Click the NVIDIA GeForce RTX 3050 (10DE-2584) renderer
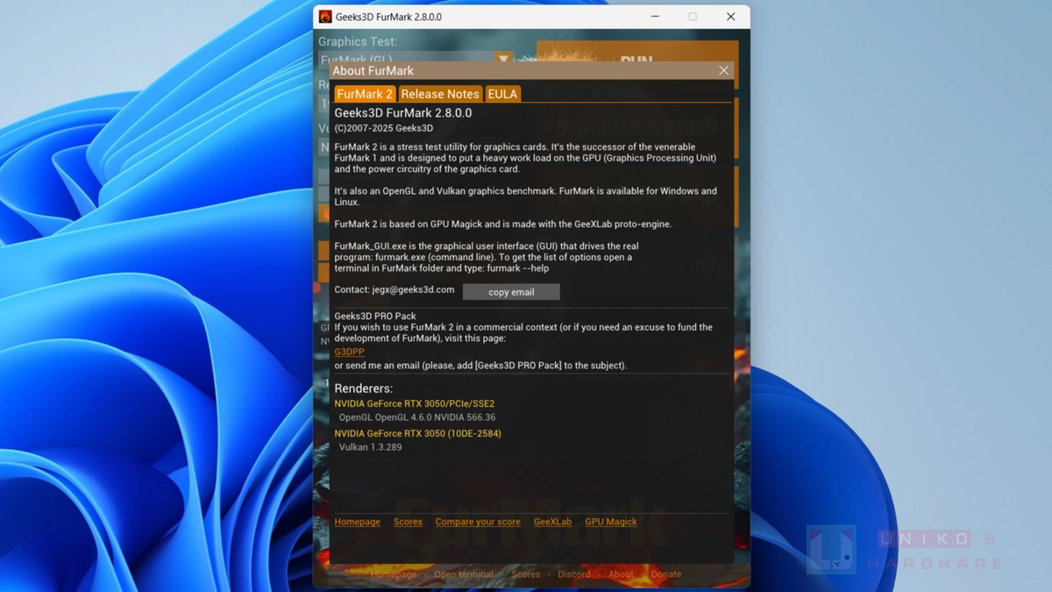Image resolution: width=1052 pixels, height=592 pixels. (417, 433)
